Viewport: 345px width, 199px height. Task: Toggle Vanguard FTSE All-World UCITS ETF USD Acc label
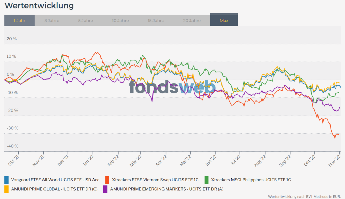point(55,180)
